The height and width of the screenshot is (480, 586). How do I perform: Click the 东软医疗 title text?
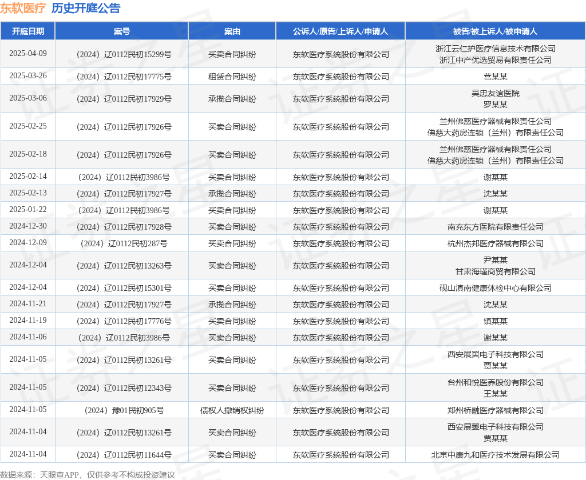pyautogui.click(x=23, y=8)
